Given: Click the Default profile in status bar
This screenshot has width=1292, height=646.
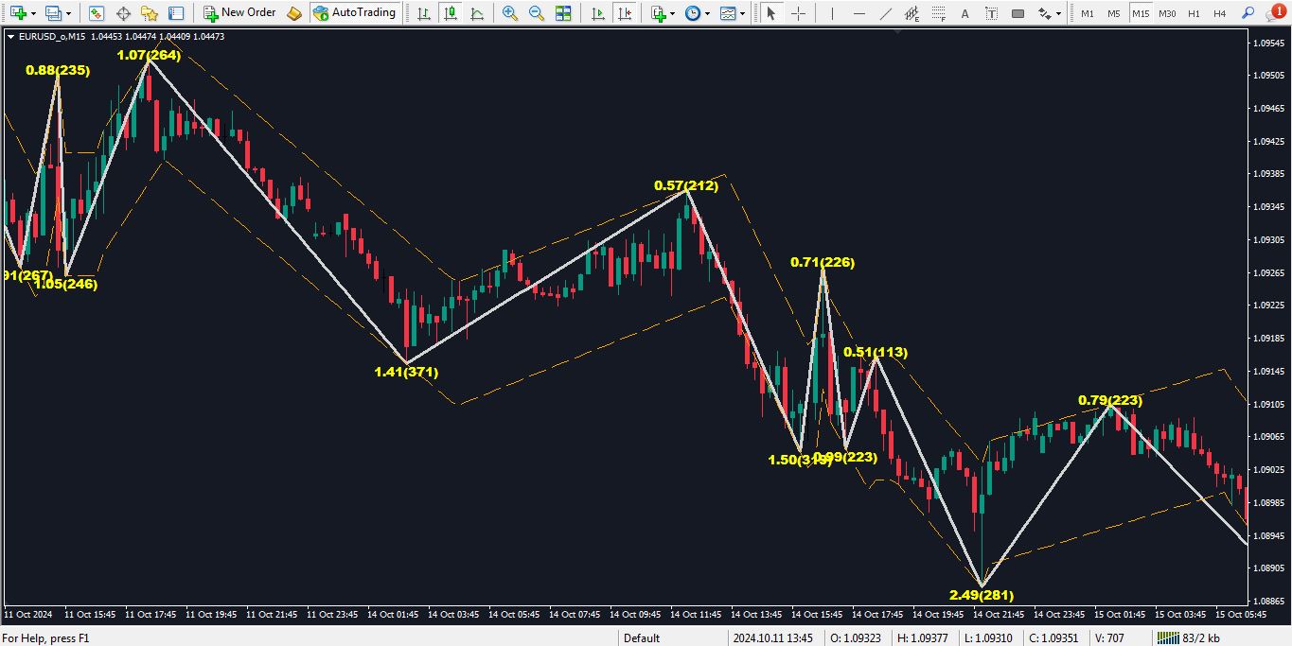Looking at the screenshot, I should [x=642, y=637].
